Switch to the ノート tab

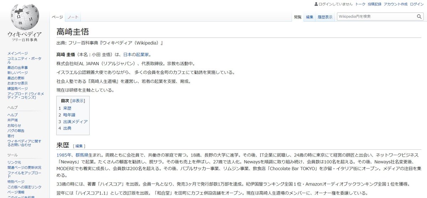pos(73,17)
